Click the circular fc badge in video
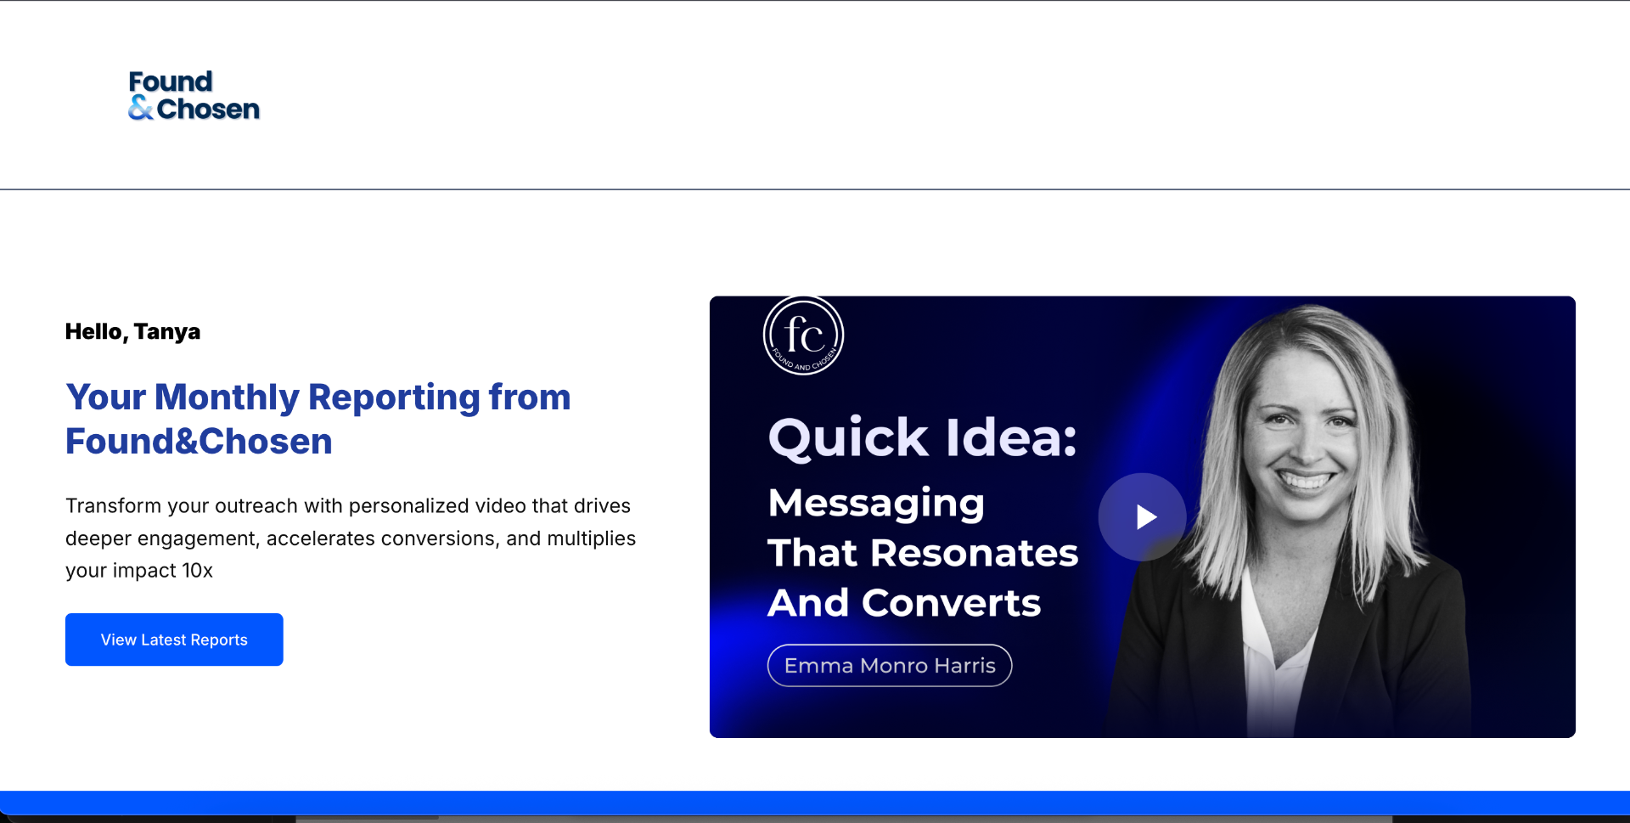 coord(803,335)
